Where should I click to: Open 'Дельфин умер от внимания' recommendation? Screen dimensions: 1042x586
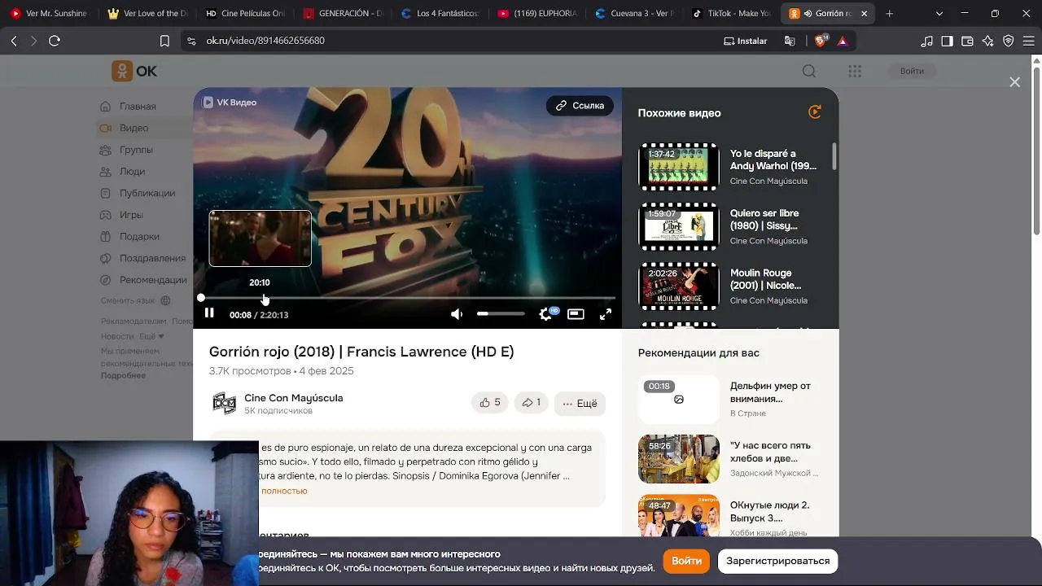pyautogui.click(x=770, y=392)
